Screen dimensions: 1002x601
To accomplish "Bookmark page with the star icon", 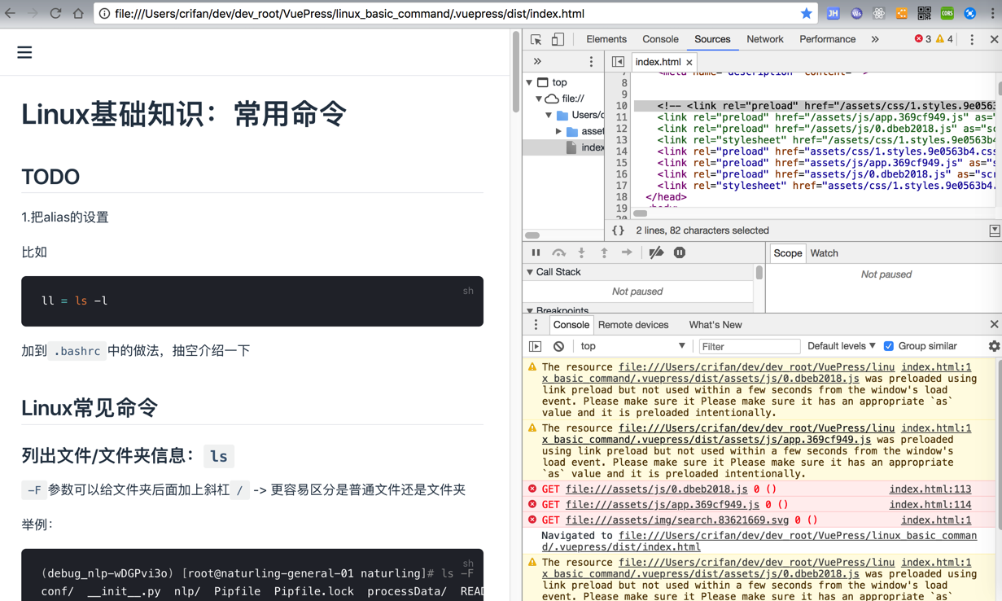I will click(x=806, y=14).
